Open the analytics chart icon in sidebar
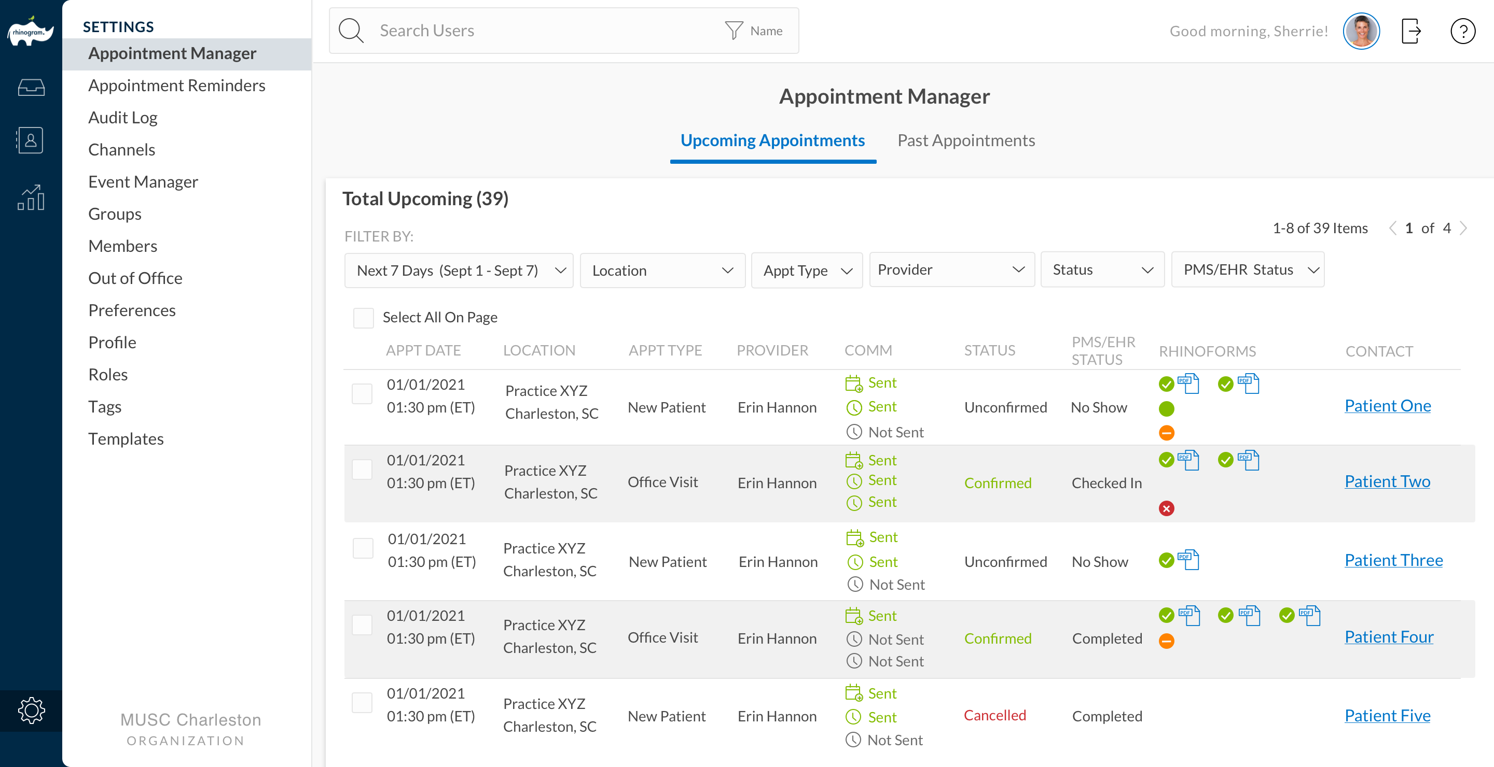 [x=31, y=197]
